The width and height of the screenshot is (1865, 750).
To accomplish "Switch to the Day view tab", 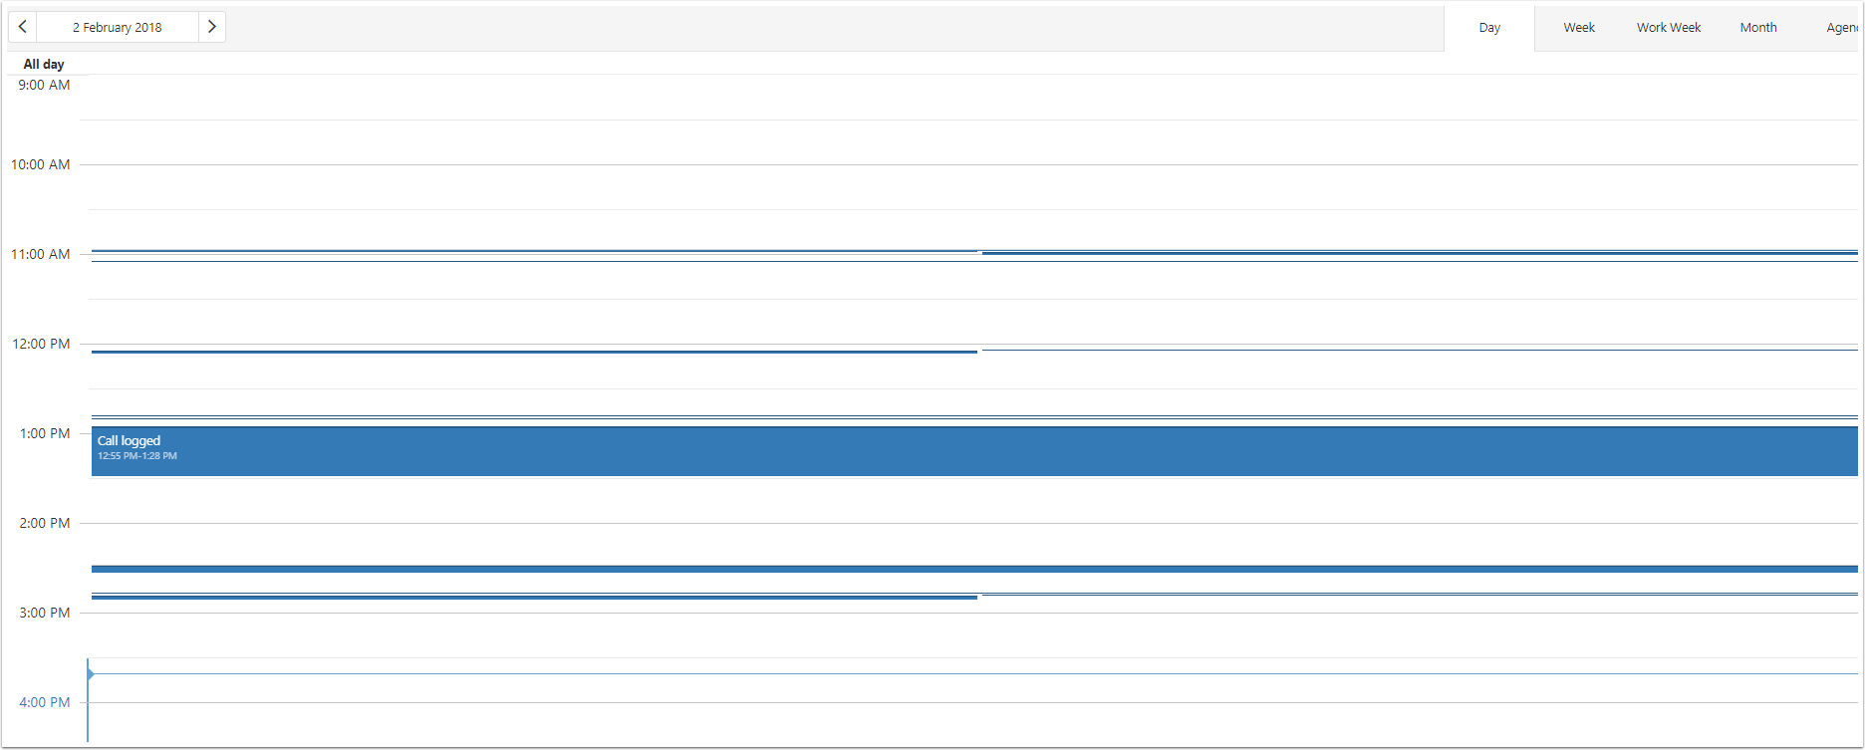I will 1489,28.
